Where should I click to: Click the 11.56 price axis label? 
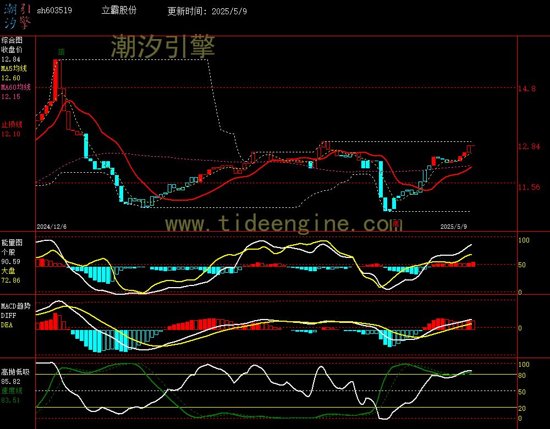point(529,187)
